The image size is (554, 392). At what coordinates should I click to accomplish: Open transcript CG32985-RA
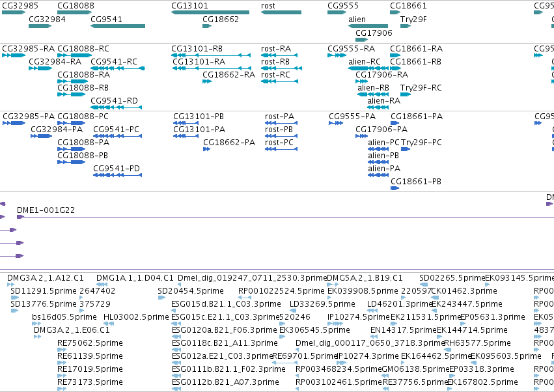(x=28, y=48)
